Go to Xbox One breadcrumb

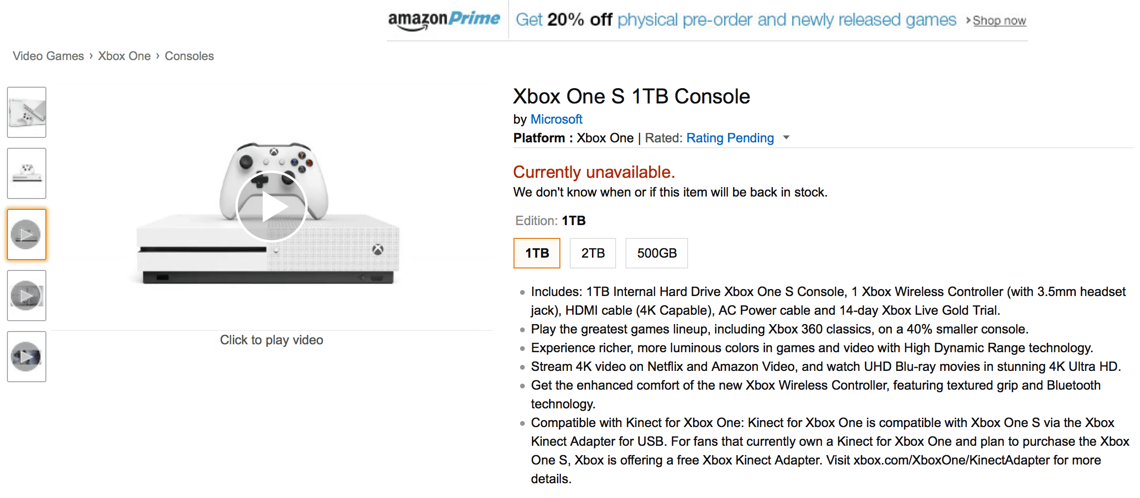[124, 56]
